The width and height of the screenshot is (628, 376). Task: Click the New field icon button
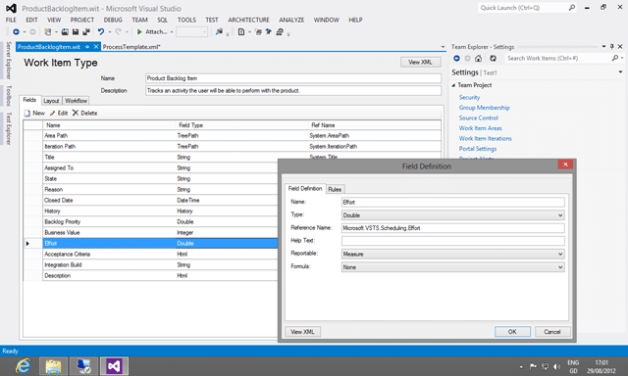pyautogui.click(x=34, y=113)
